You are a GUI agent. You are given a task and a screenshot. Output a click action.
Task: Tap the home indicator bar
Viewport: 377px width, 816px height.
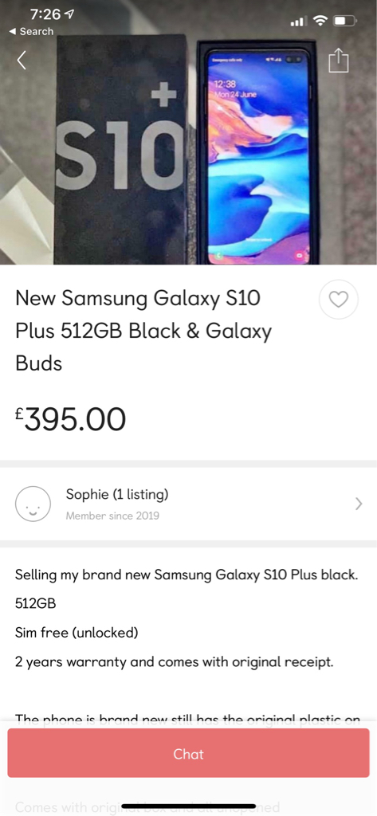pyautogui.click(x=188, y=806)
